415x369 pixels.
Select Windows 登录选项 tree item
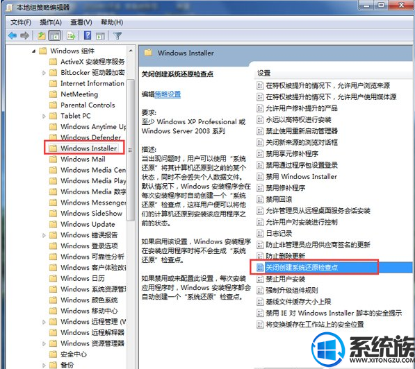point(89,246)
